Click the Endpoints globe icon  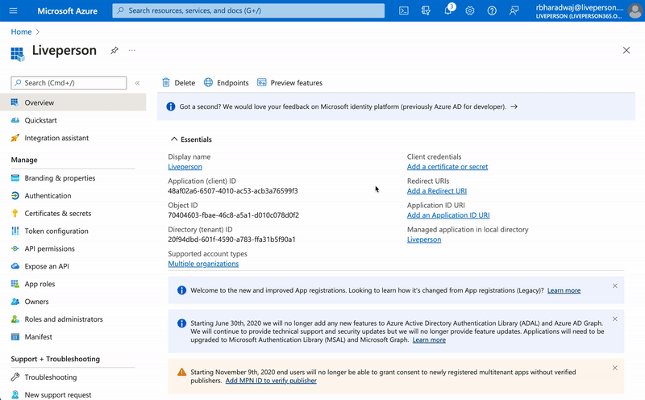(208, 82)
